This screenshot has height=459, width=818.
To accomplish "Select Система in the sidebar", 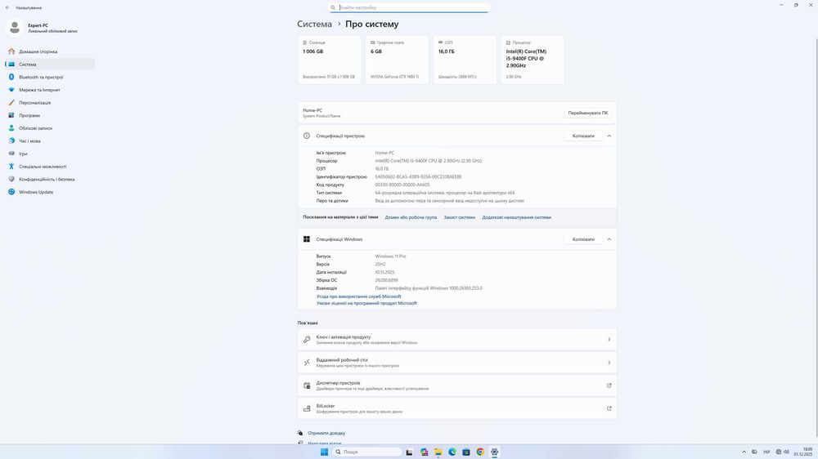I will pyautogui.click(x=50, y=64).
